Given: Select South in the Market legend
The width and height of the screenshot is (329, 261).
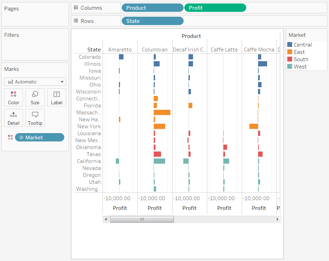Looking at the screenshot, I should (x=301, y=59).
